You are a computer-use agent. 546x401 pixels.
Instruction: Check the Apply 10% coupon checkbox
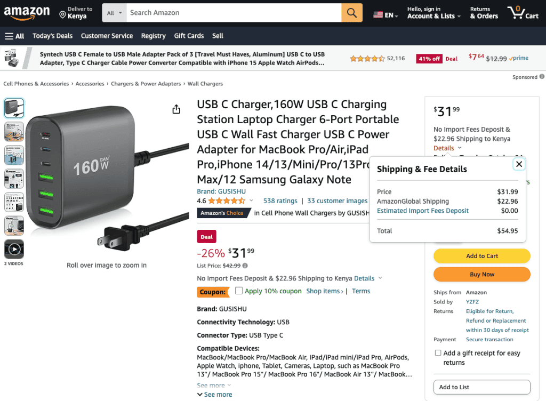[239, 291]
